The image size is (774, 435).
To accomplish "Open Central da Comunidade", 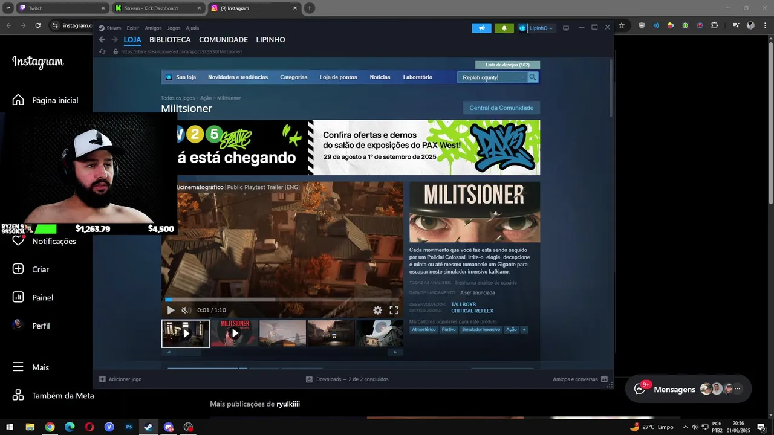I will click(x=501, y=108).
